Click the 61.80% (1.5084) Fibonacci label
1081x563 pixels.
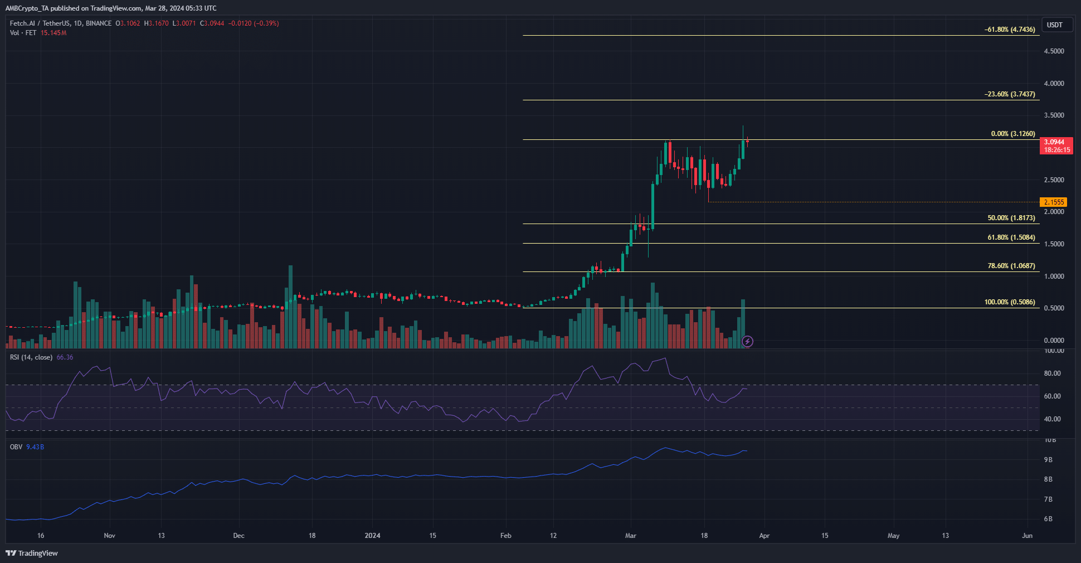(x=1011, y=237)
